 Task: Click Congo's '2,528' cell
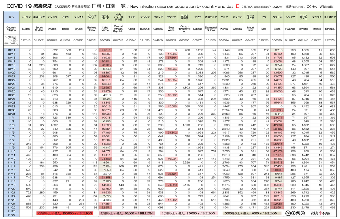coord(185,162)
